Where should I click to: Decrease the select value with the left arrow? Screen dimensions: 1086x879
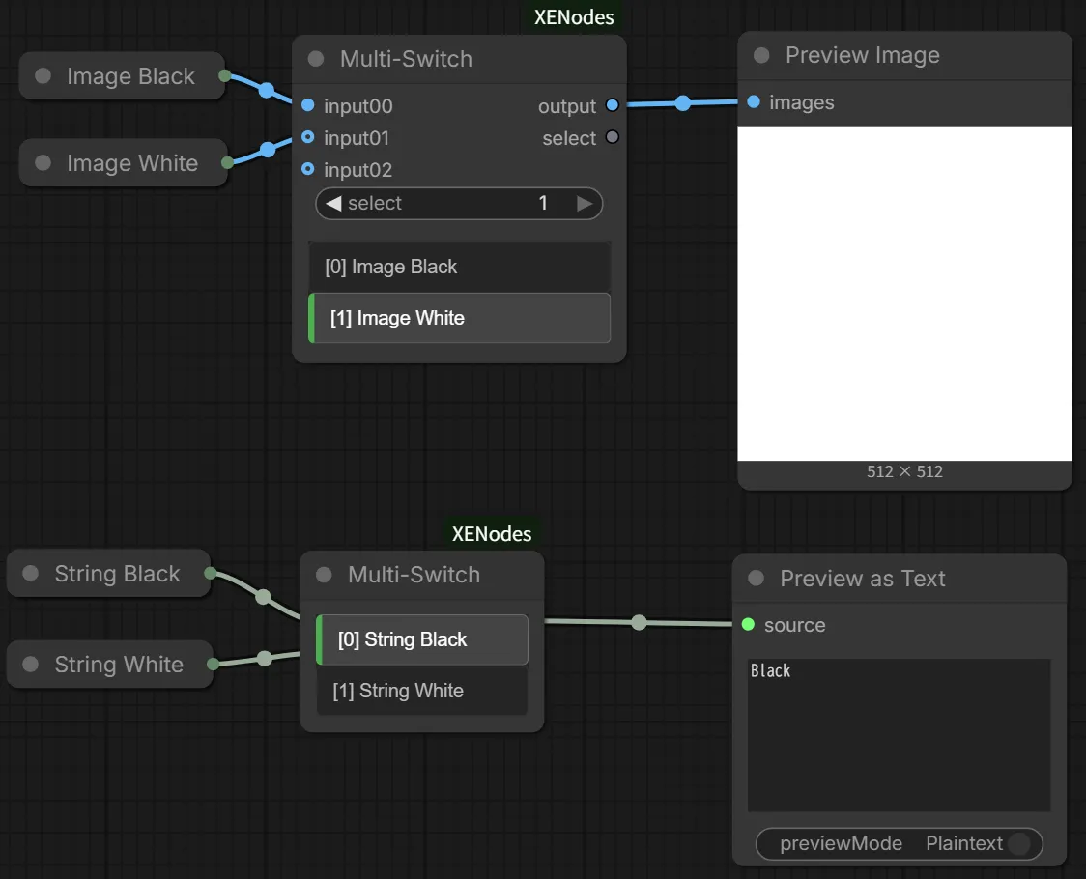334,203
